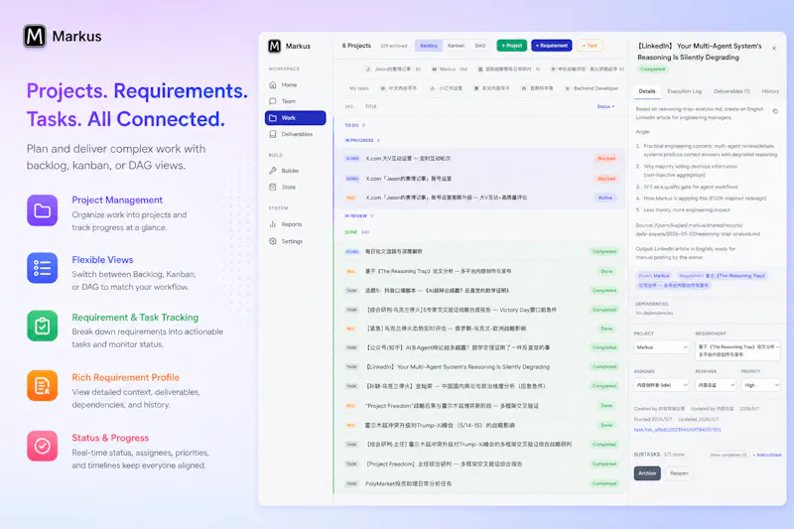The image size is (794, 529).
Task: Open the PolyMarket task row
Action: [479, 484]
